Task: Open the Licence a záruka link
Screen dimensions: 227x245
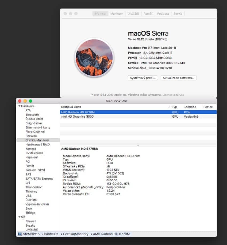Action: click(x=173, y=95)
